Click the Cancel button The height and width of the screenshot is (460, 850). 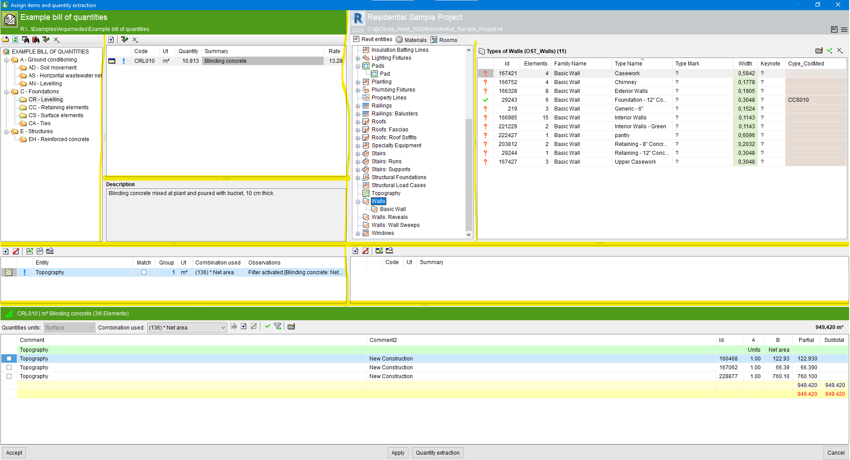pos(836,453)
